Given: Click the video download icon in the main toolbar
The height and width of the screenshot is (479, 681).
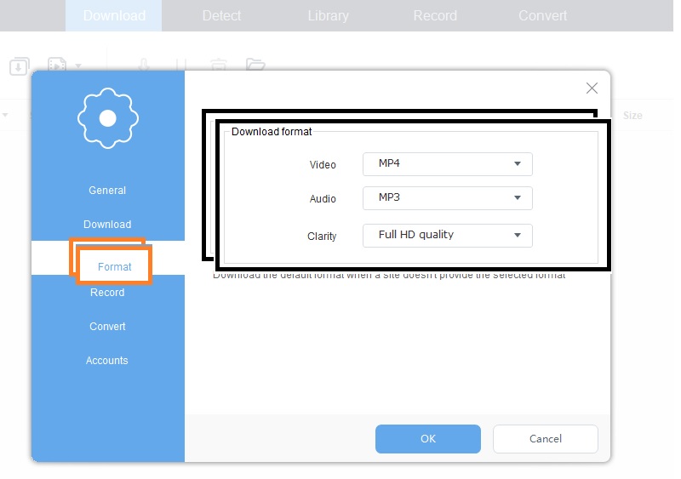Looking at the screenshot, I should coord(57,66).
